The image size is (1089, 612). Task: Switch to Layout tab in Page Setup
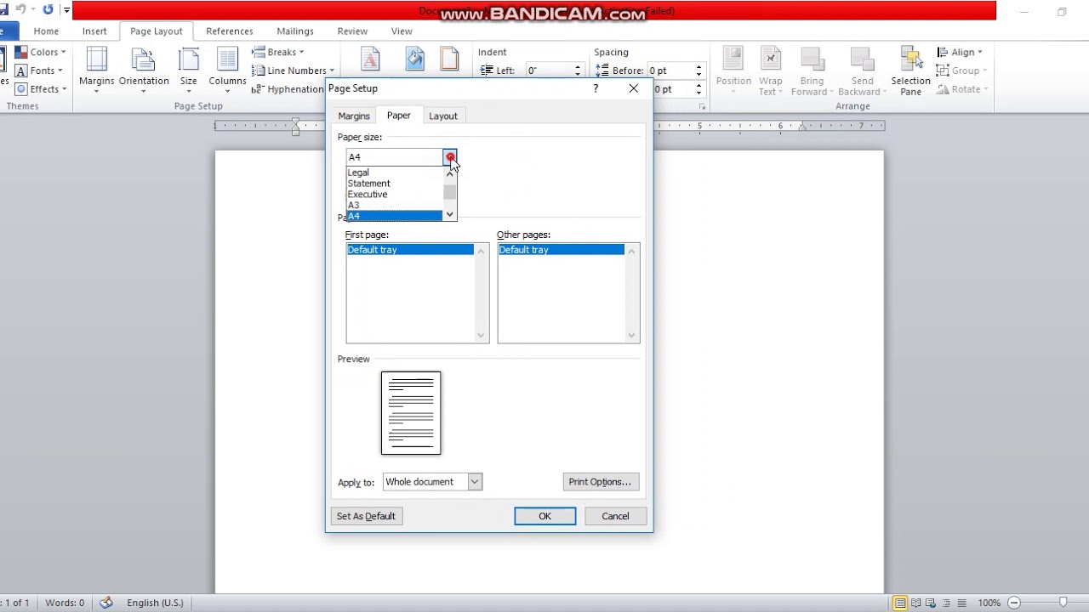[442, 116]
